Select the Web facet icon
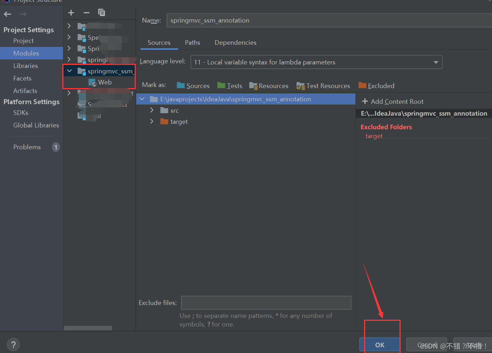 [92, 83]
